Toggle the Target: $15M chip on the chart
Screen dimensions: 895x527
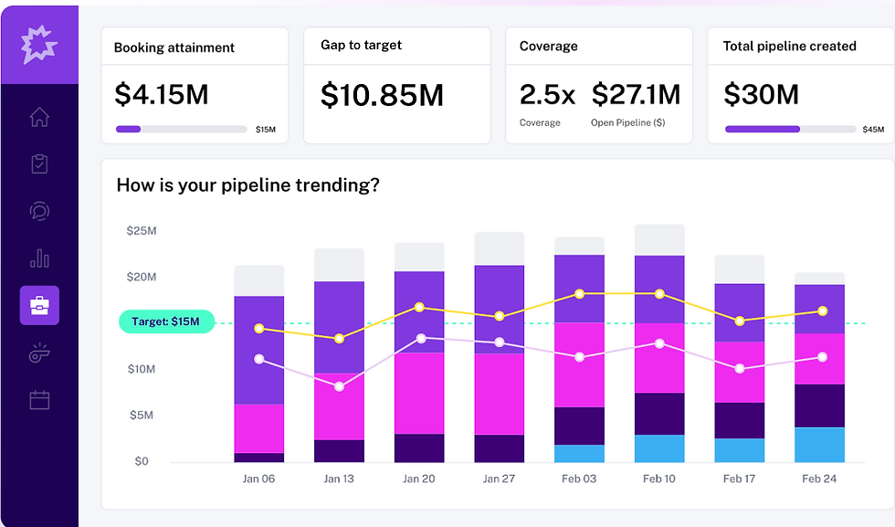click(166, 321)
